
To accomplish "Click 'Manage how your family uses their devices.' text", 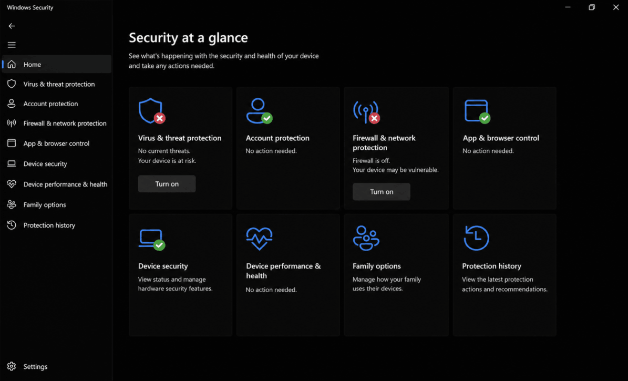I will 386,284.
